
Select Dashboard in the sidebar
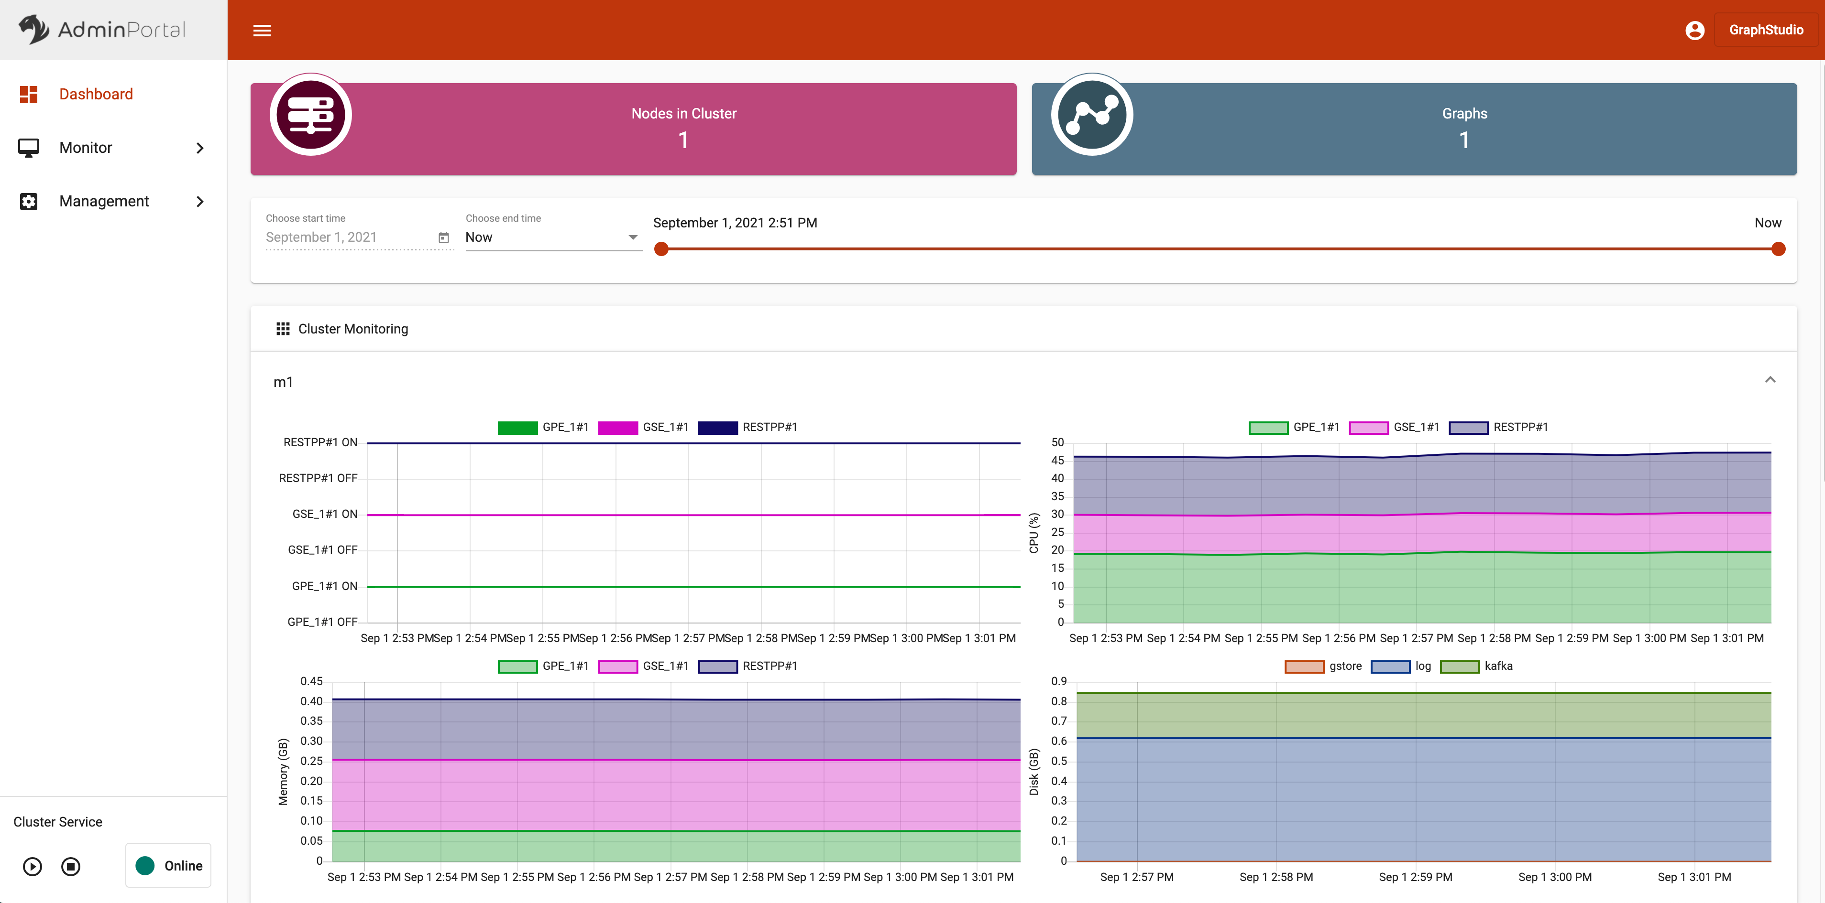(x=96, y=94)
